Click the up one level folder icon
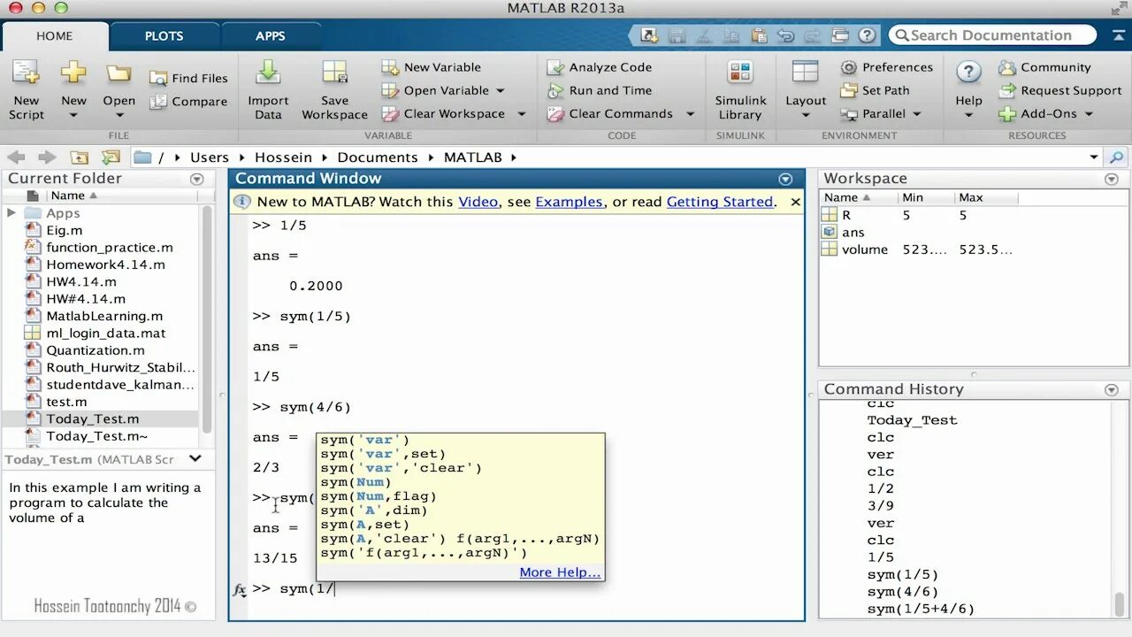The width and height of the screenshot is (1132, 637). click(80, 157)
